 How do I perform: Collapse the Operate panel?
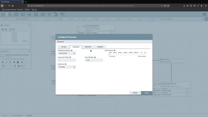click(x=29, y=51)
